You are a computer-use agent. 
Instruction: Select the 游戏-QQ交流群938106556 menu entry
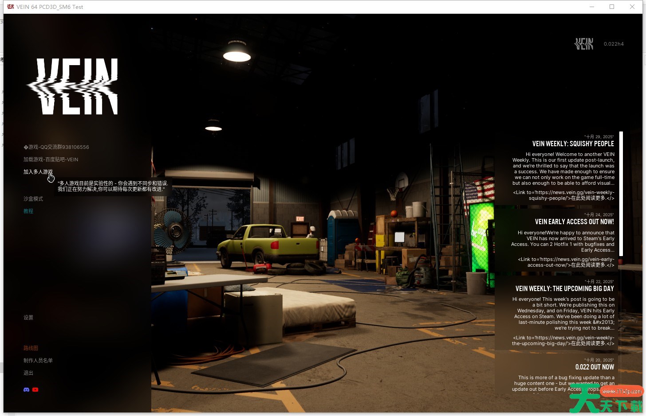[56, 147]
